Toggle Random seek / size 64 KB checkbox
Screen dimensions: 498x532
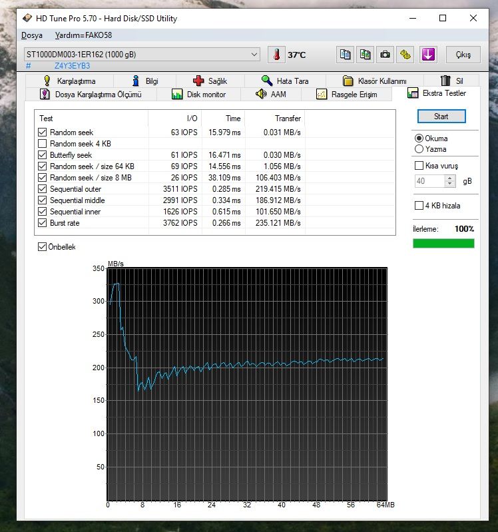click(x=42, y=166)
